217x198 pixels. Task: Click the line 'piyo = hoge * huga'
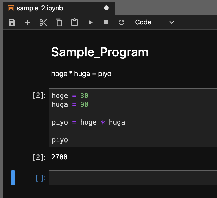[88, 122]
